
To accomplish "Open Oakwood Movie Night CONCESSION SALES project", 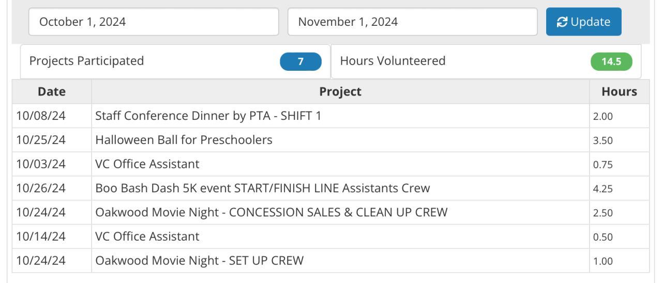I will 271,213.
